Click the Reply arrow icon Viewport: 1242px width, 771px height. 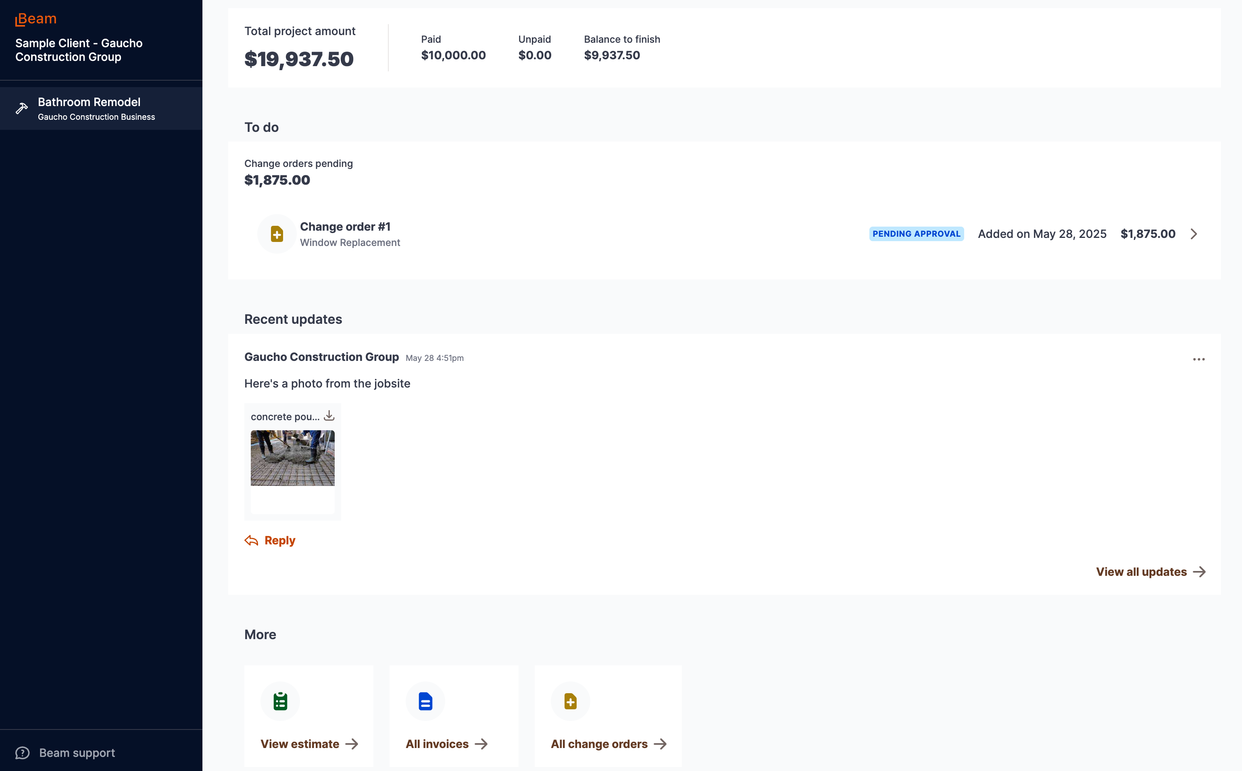[251, 540]
